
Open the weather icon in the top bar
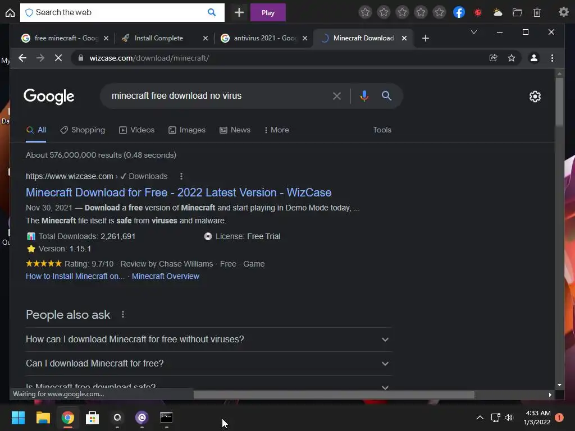click(x=498, y=12)
